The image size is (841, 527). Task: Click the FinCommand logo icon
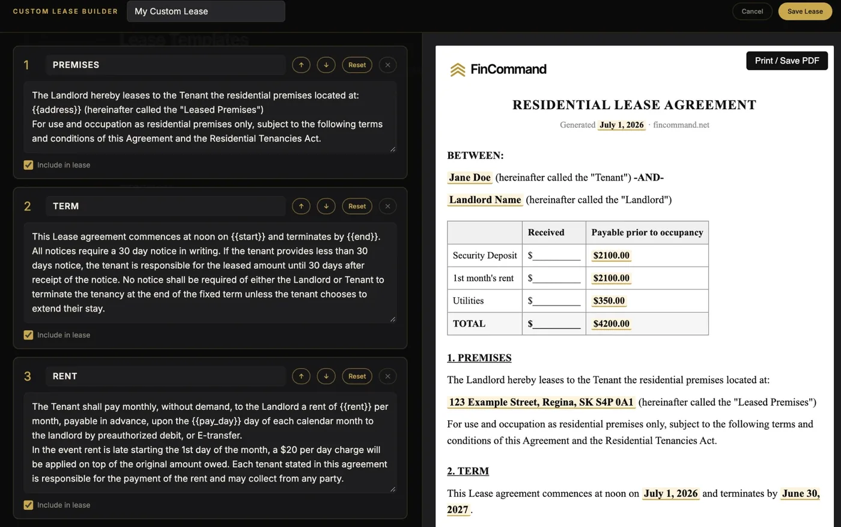click(458, 70)
